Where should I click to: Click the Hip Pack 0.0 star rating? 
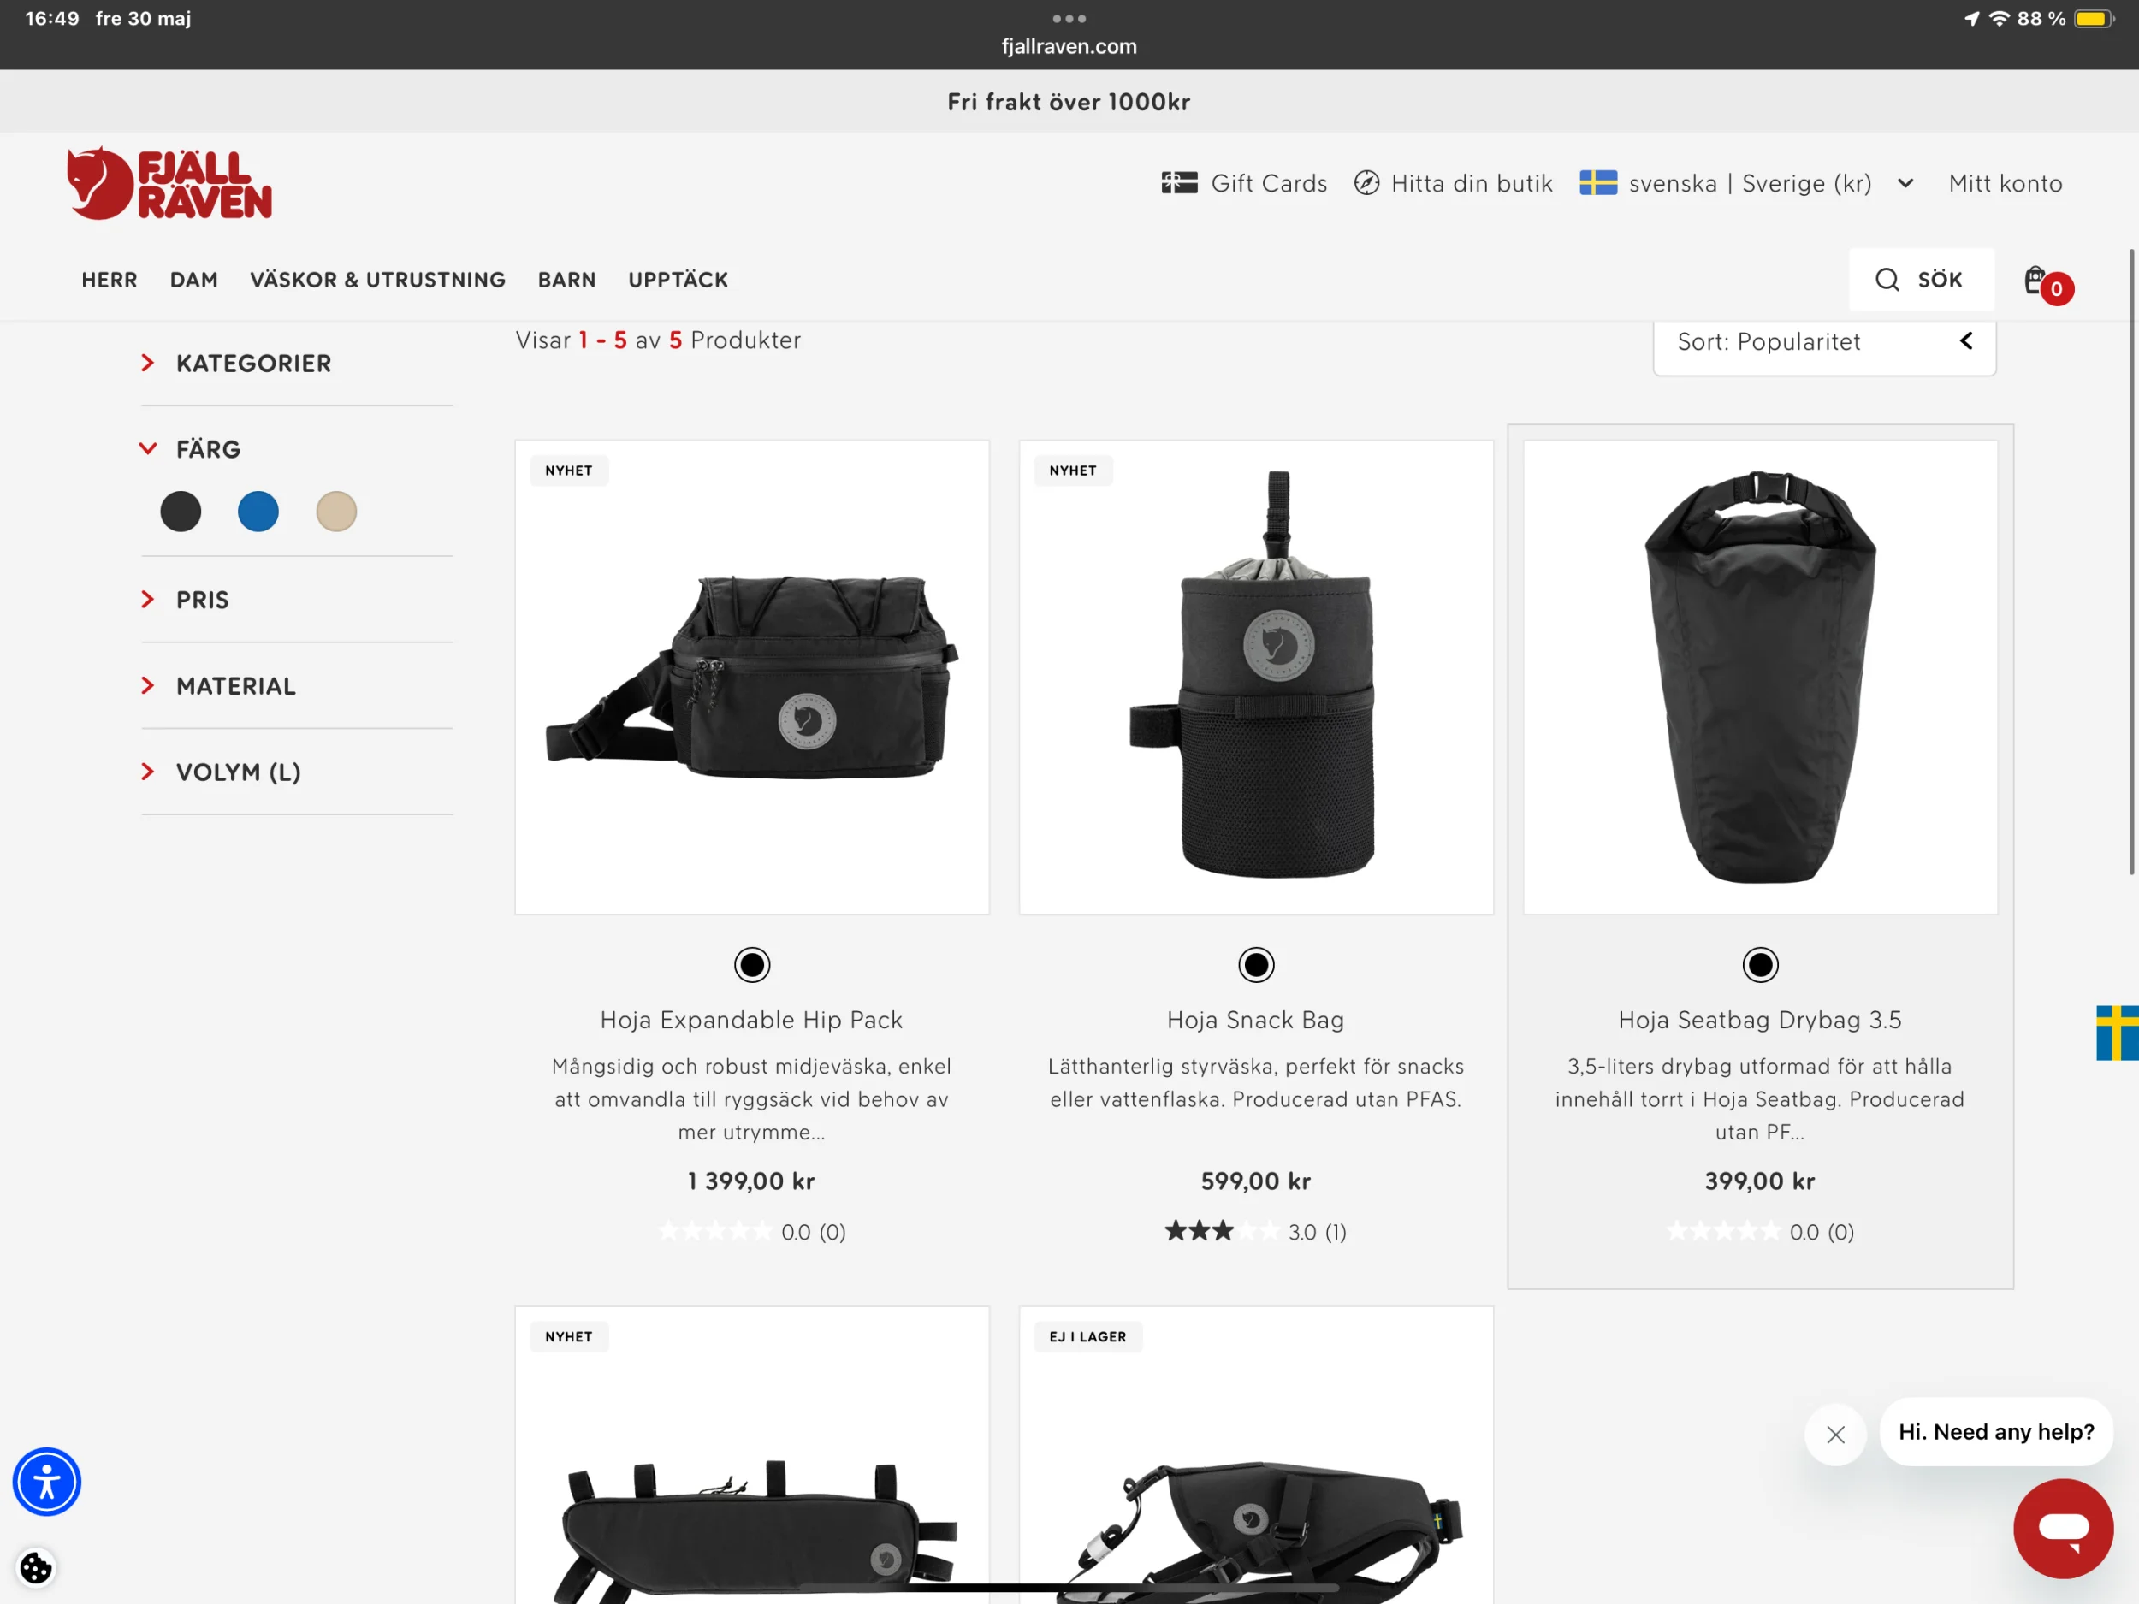[x=751, y=1231]
